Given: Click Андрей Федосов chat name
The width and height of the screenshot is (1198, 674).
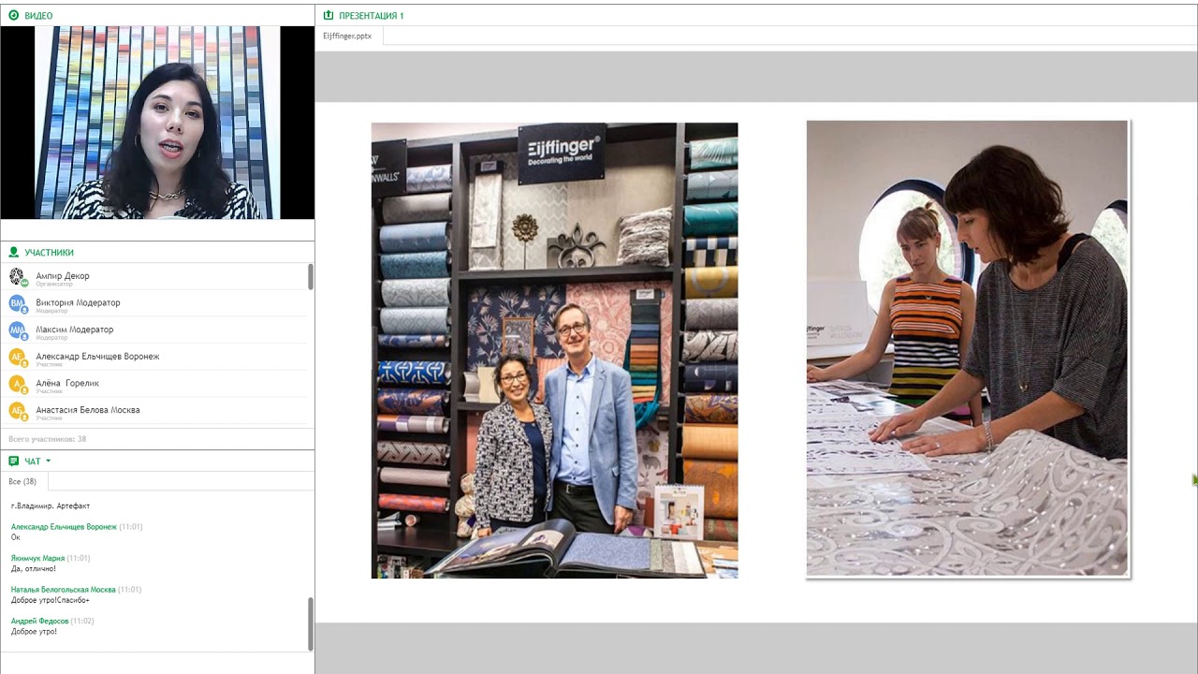Looking at the screenshot, I should coord(40,621).
